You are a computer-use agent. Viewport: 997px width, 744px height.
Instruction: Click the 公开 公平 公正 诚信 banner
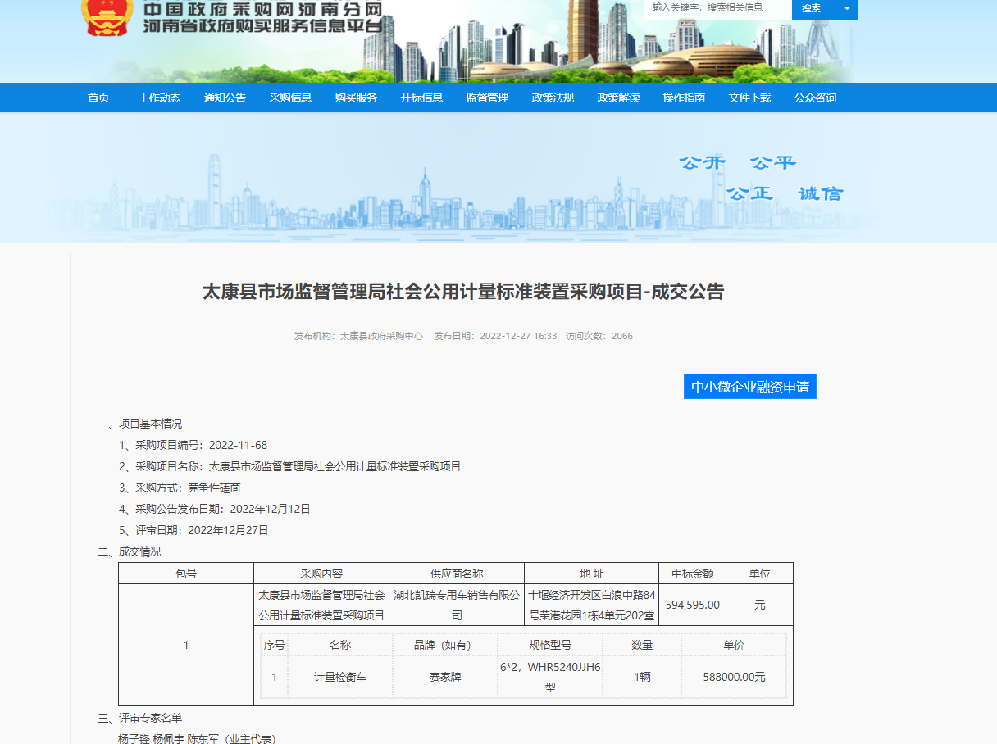pyautogui.click(x=760, y=178)
